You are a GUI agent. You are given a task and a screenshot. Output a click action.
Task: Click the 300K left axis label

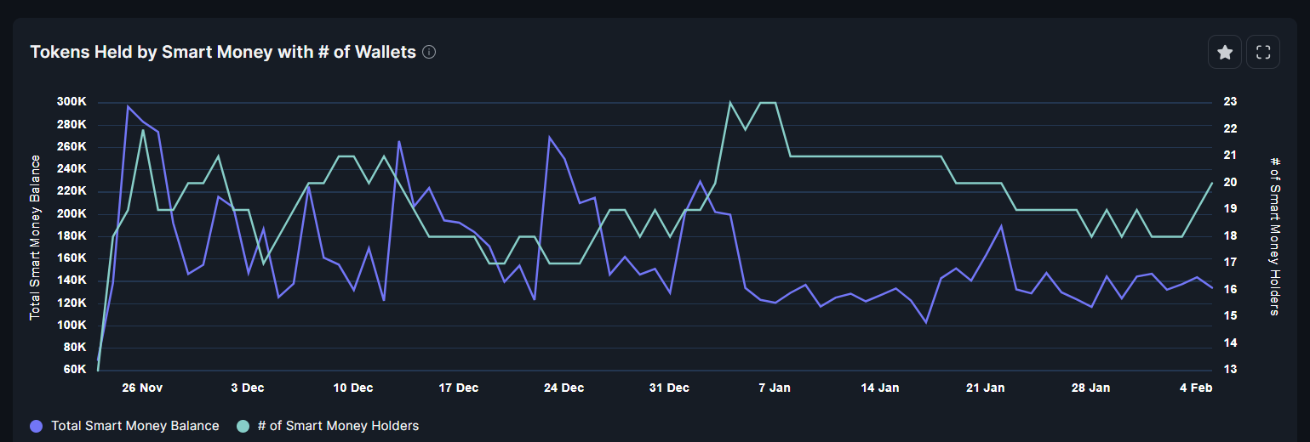tap(72, 102)
